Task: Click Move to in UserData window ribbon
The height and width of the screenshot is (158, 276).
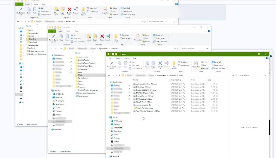Action: 89,38
